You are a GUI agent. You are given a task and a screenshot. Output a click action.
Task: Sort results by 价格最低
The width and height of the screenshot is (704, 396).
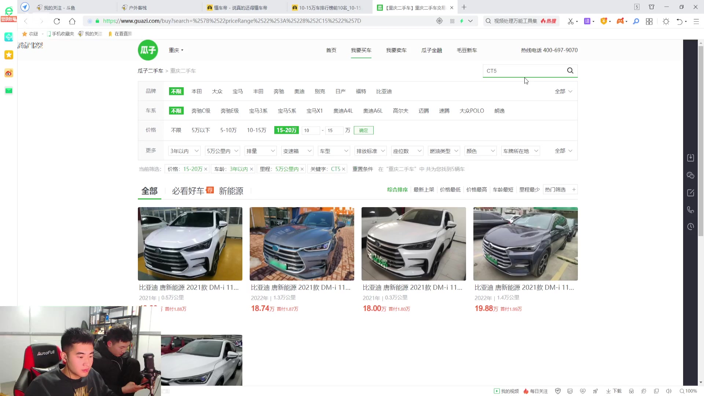(x=450, y=190)
